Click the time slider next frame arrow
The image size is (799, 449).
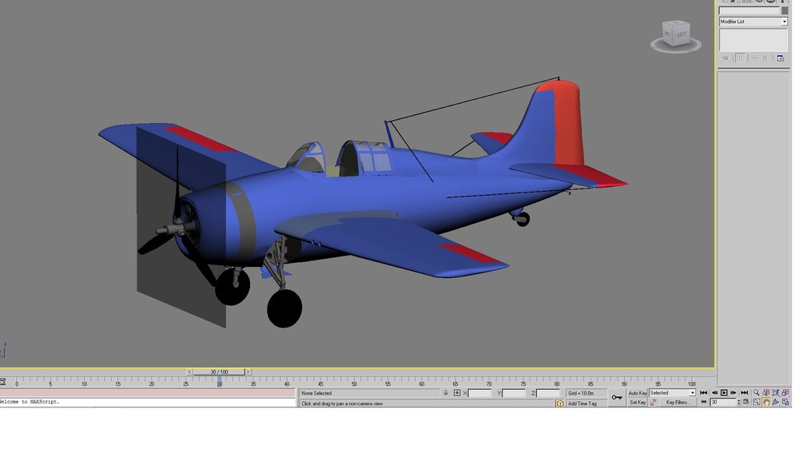(248, 372)
